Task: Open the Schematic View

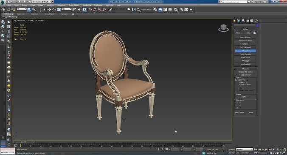Action: (x=170, y=9)
